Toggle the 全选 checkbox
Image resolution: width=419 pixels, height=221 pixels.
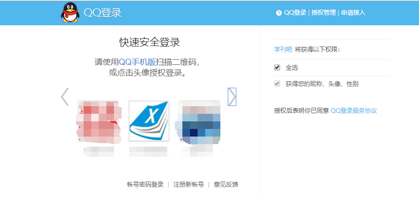(x=277, y=67)
